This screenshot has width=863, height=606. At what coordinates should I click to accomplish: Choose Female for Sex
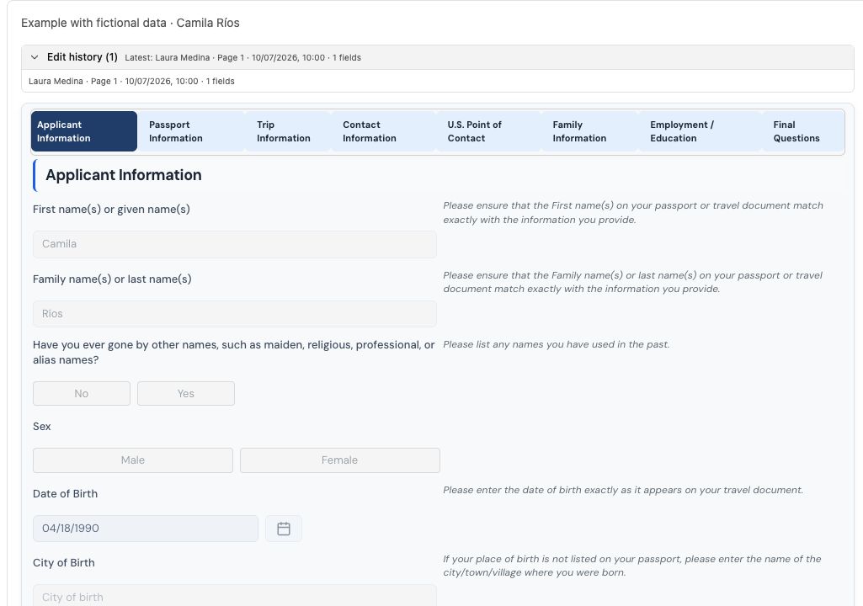(339, 460)
